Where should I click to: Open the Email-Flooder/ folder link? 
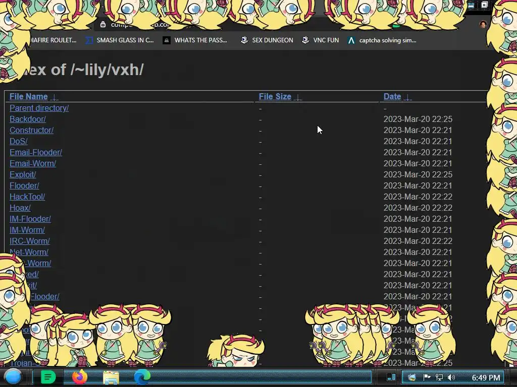coord(36,152)
